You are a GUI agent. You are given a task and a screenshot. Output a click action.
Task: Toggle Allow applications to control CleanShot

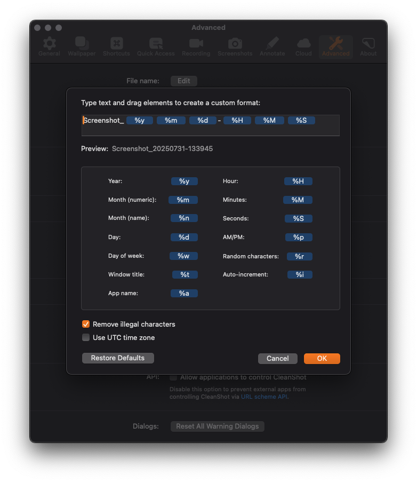click(x=173, y=377)
